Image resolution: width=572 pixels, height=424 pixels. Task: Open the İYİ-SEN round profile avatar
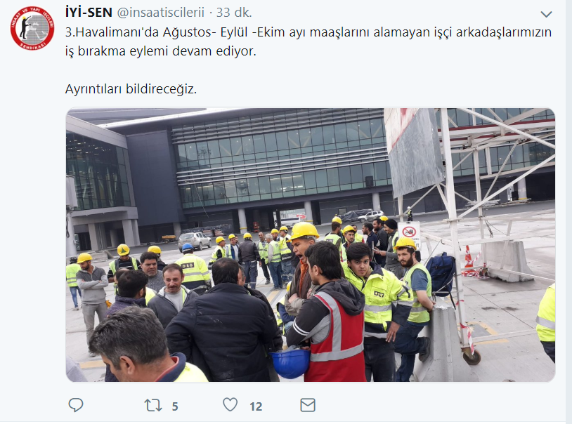tap(32, 28)
